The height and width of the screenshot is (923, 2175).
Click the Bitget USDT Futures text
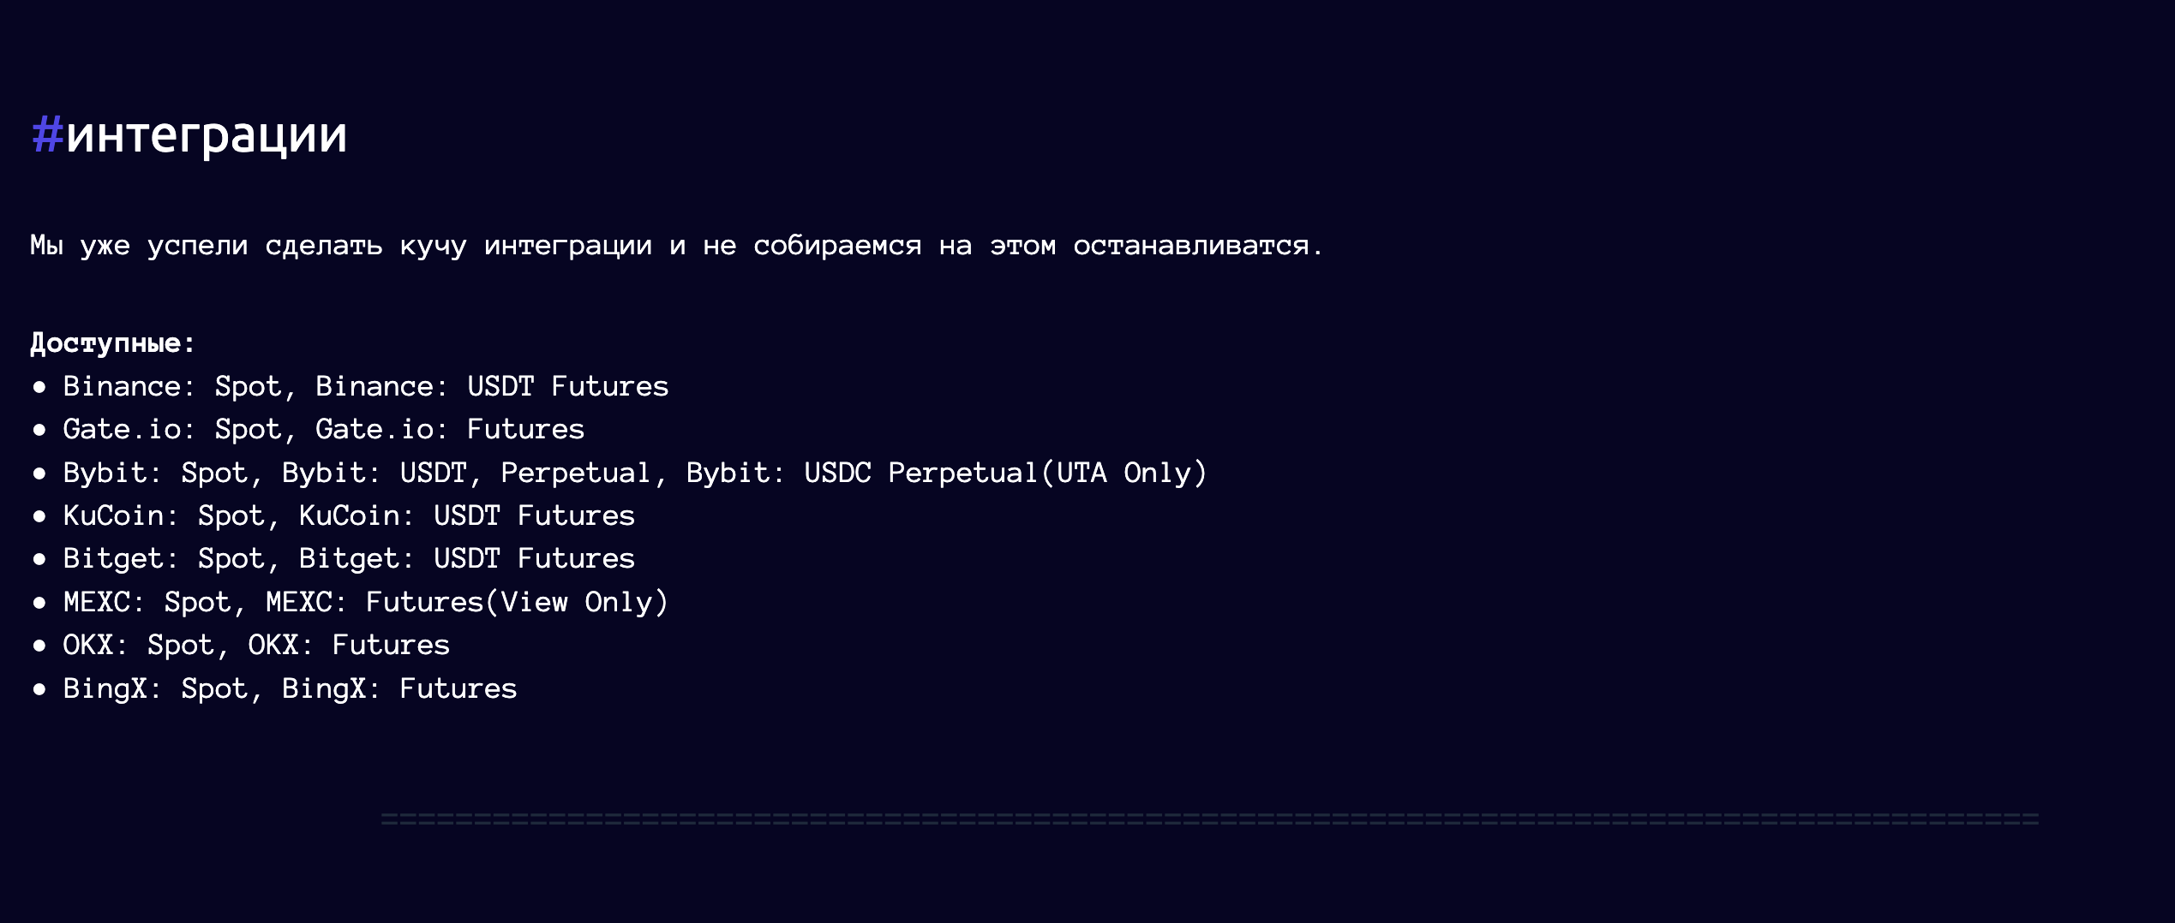click(467, 559)
